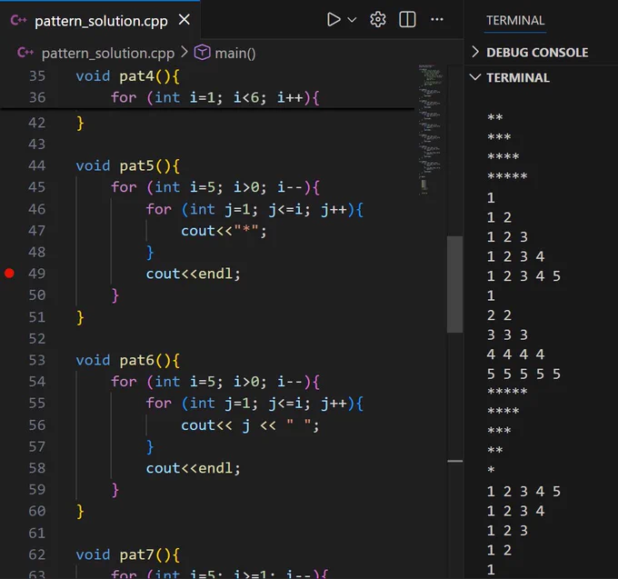Switch to TERMINAL panel tab
618x579 pixels.
click(514, 21)
